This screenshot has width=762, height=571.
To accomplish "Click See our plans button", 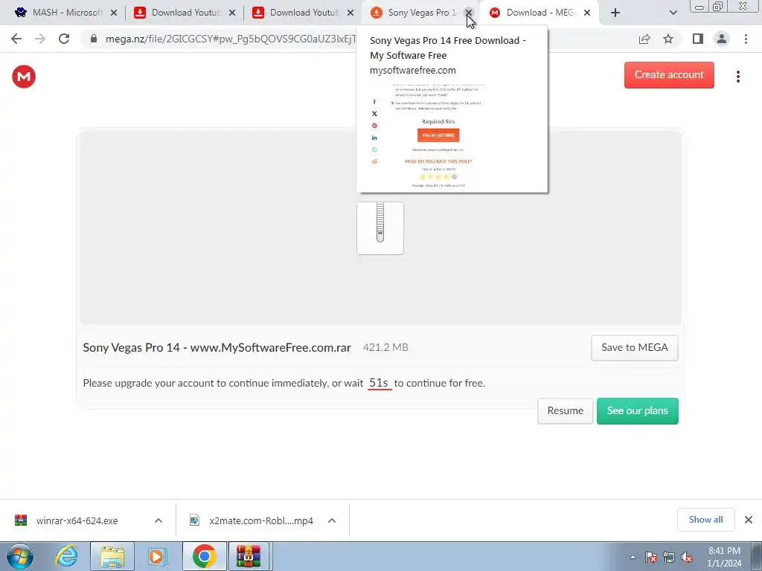I will point(637,410).
